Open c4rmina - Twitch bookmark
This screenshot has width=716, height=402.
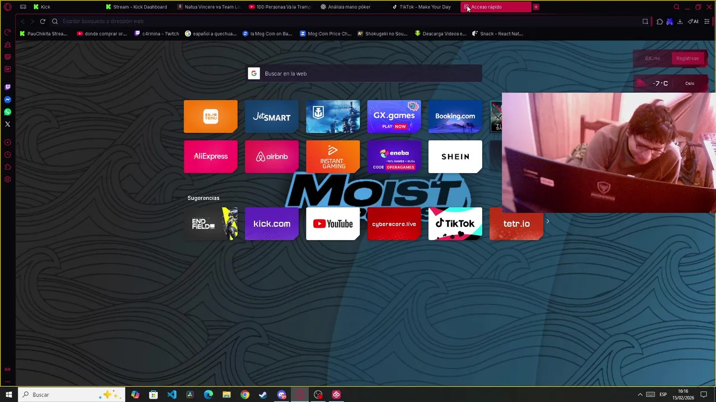[157, 33]
